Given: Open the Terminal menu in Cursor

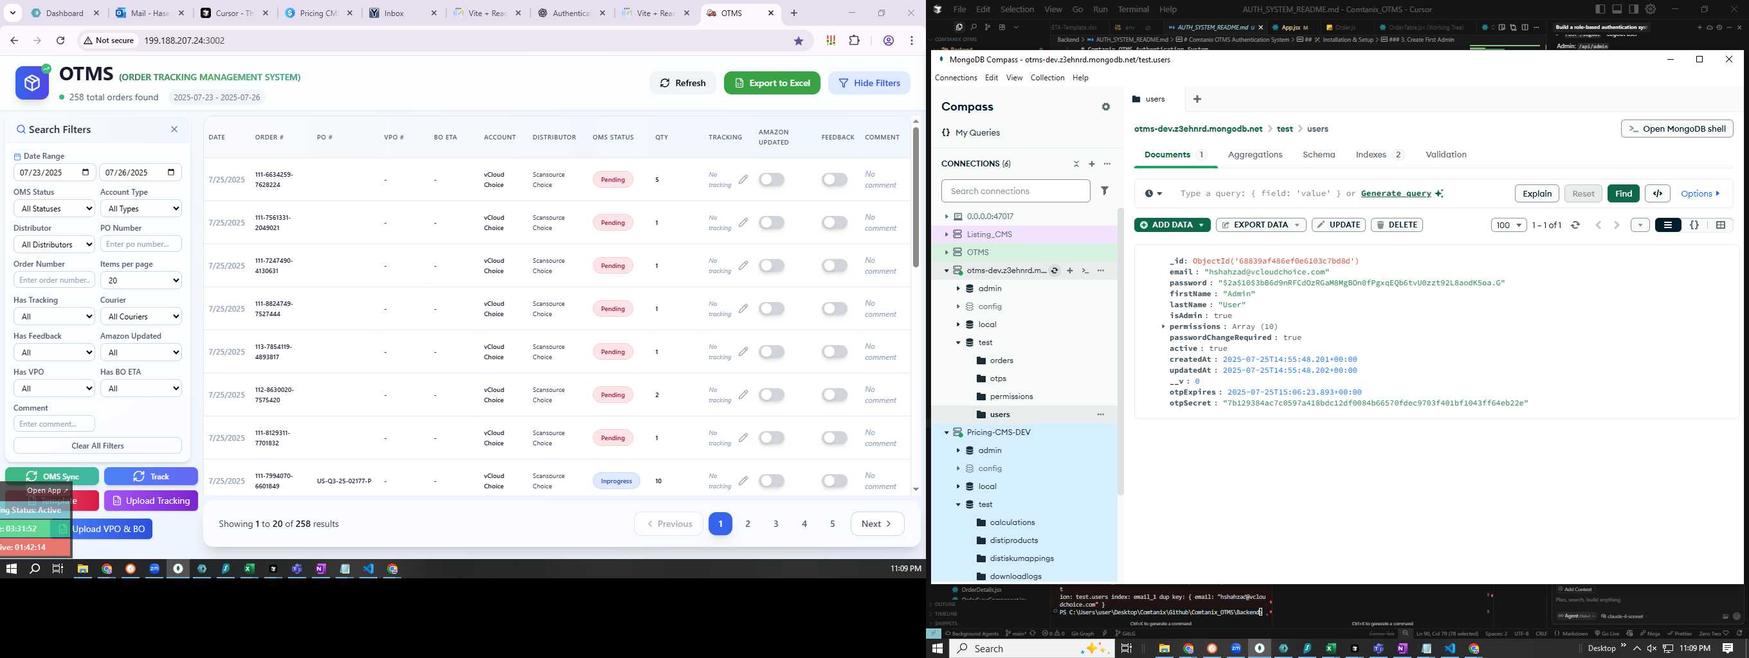Looking at the screenshot, I should click(1133, 10).
